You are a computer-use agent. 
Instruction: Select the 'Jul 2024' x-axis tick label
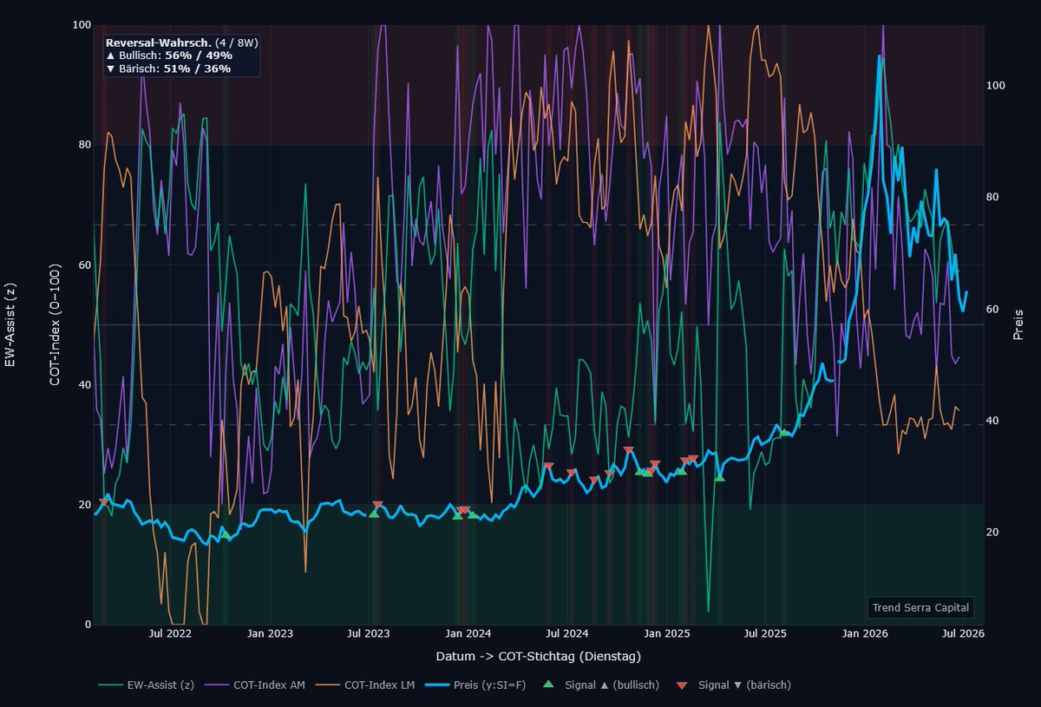(x=567, y=634)
